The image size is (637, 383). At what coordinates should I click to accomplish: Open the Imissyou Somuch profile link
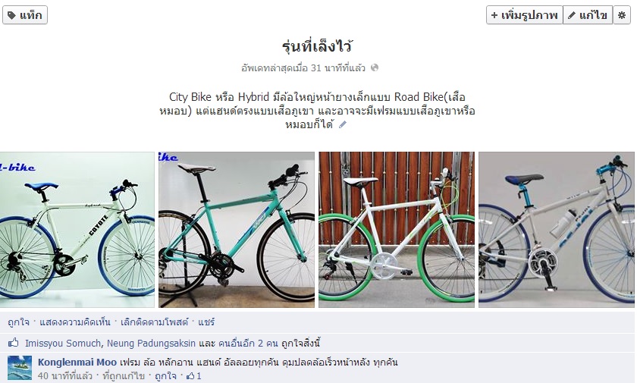click(63, 344)
